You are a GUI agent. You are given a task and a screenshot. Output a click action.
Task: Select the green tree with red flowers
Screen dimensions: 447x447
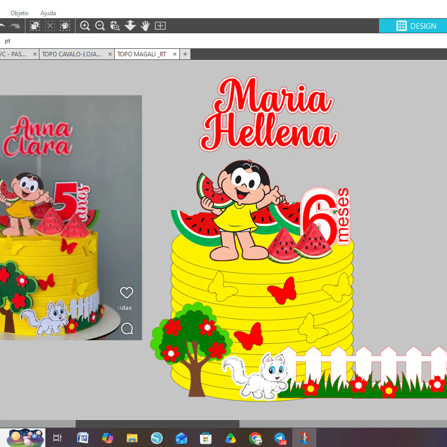coord(191,349)
